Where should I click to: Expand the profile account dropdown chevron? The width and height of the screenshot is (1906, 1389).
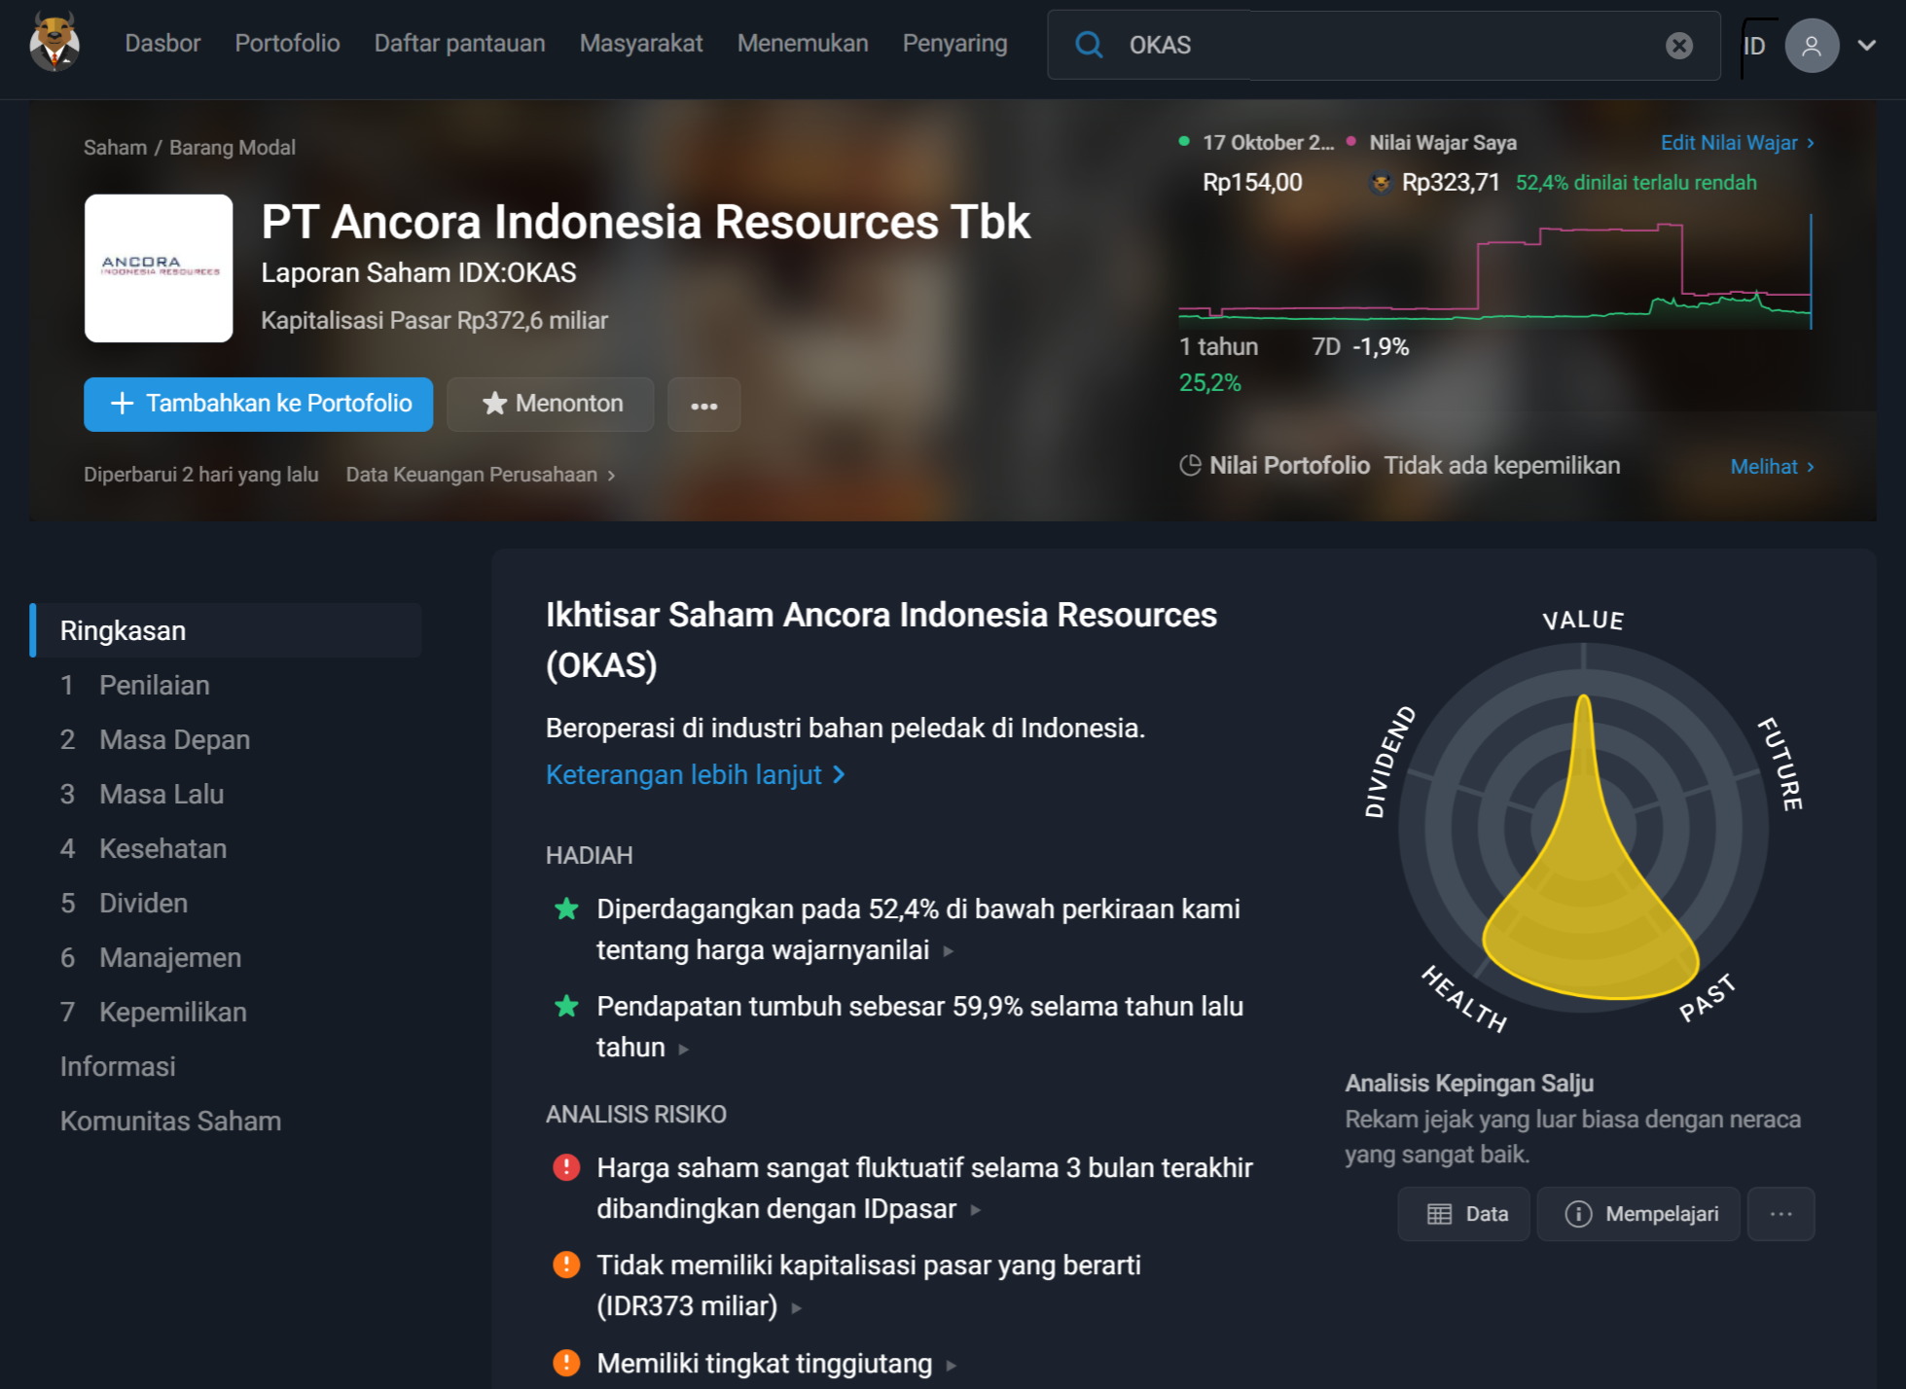pos(1869,45)
